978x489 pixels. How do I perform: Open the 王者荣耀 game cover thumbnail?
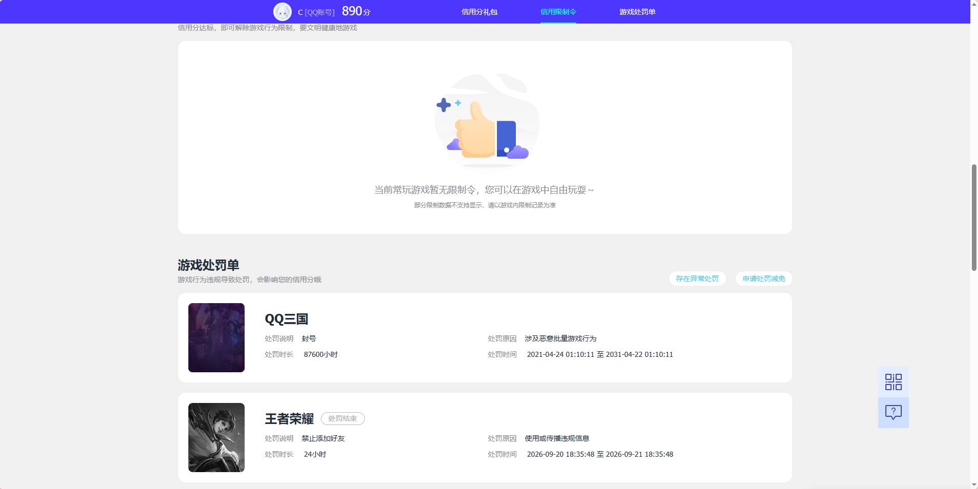point(216,437)
